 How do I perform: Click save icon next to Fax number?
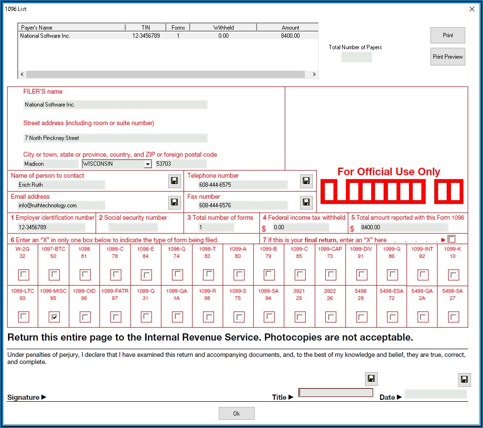pos(306,202)
